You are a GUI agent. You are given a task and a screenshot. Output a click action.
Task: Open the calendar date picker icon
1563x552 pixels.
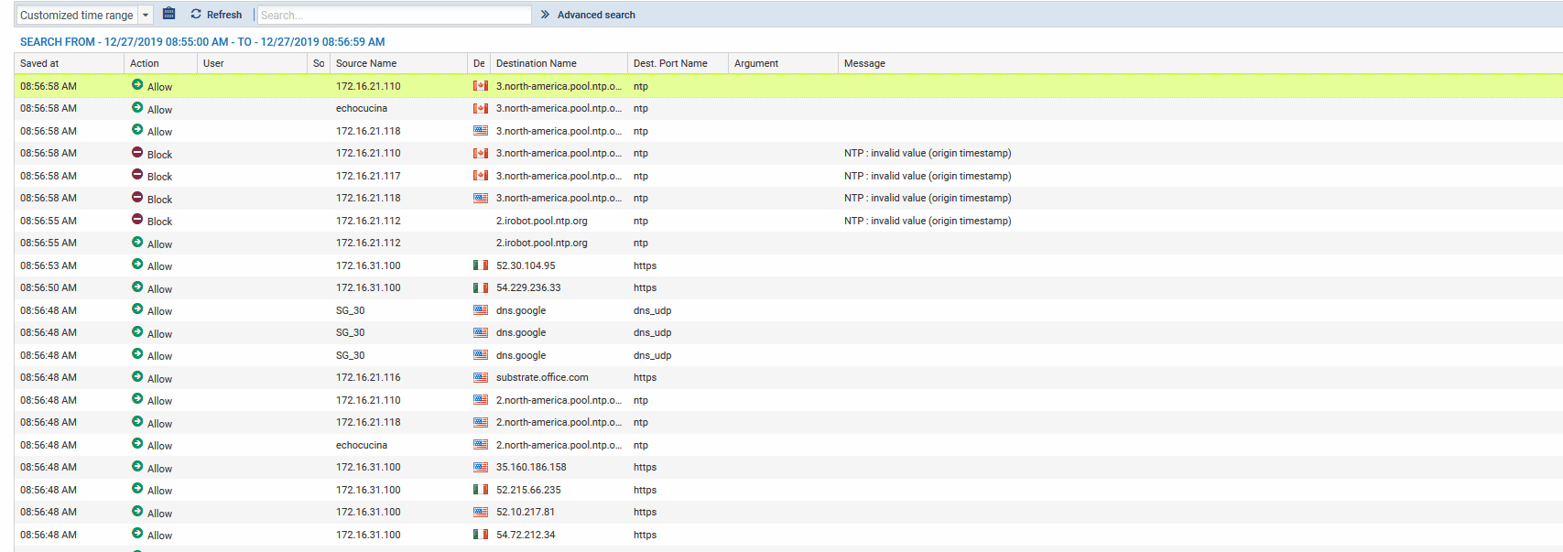click(168, 14)
